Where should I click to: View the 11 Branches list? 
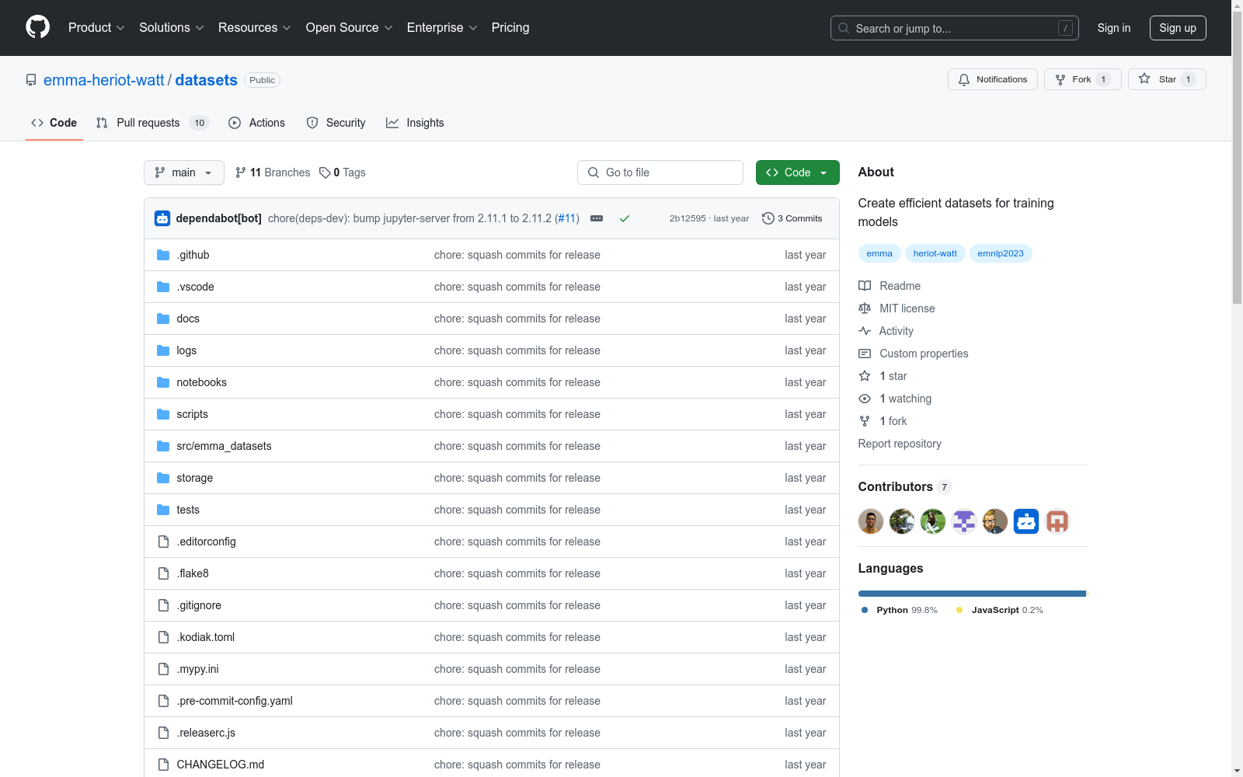273,172
